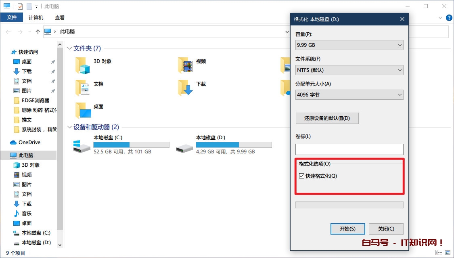Close the format dialog with X
The width and height of the screenshot is (454, 258).
[x=402, y=19]
